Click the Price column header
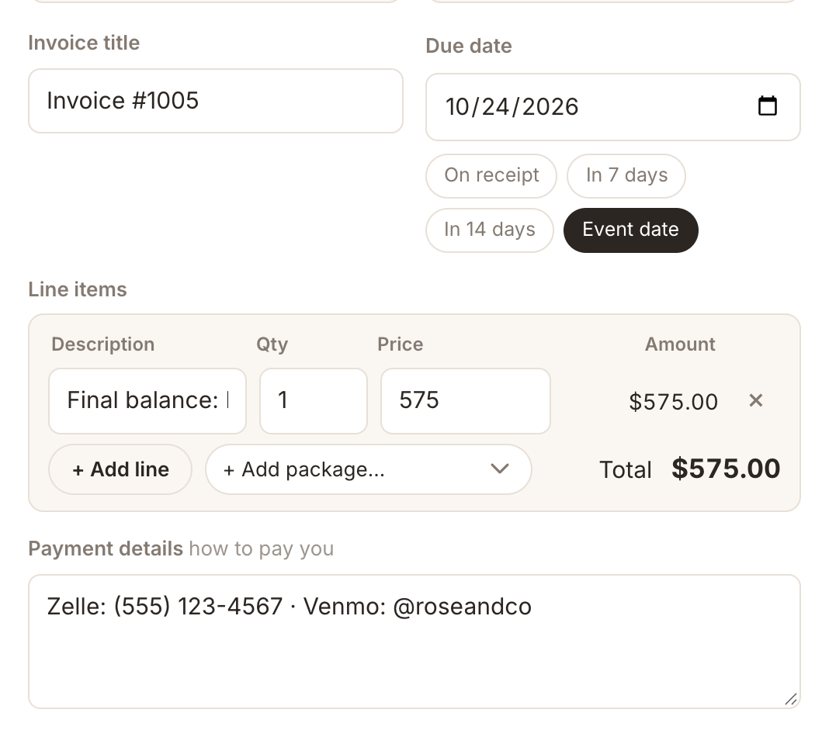Screen dimensions: 829x737 click(401, 344)
